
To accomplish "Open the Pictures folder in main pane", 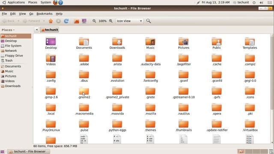I will click(184, 43).
